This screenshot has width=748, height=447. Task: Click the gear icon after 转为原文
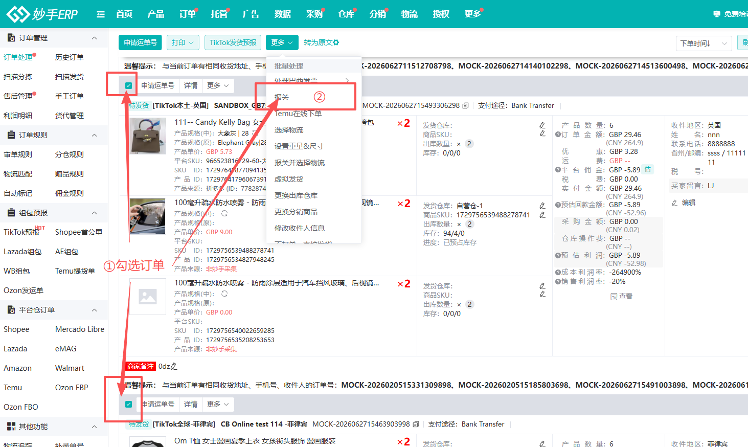(x=336, y=42)
